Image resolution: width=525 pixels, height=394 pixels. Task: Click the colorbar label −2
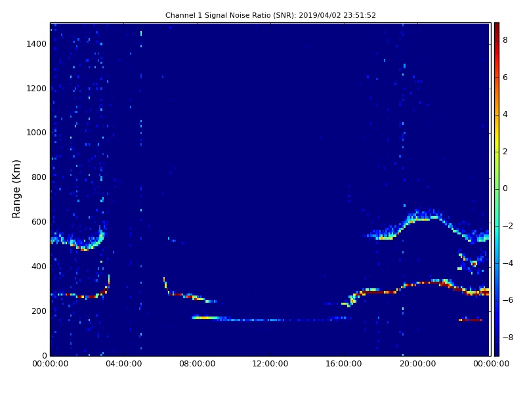click(508, 226)
